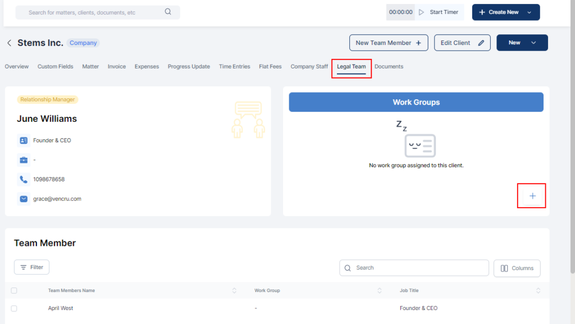Image resolution: width=575 pixels, height=324 pixels.
Task: Click the ID card icon beside Founder & CEO
Action: tap(24, 140)
